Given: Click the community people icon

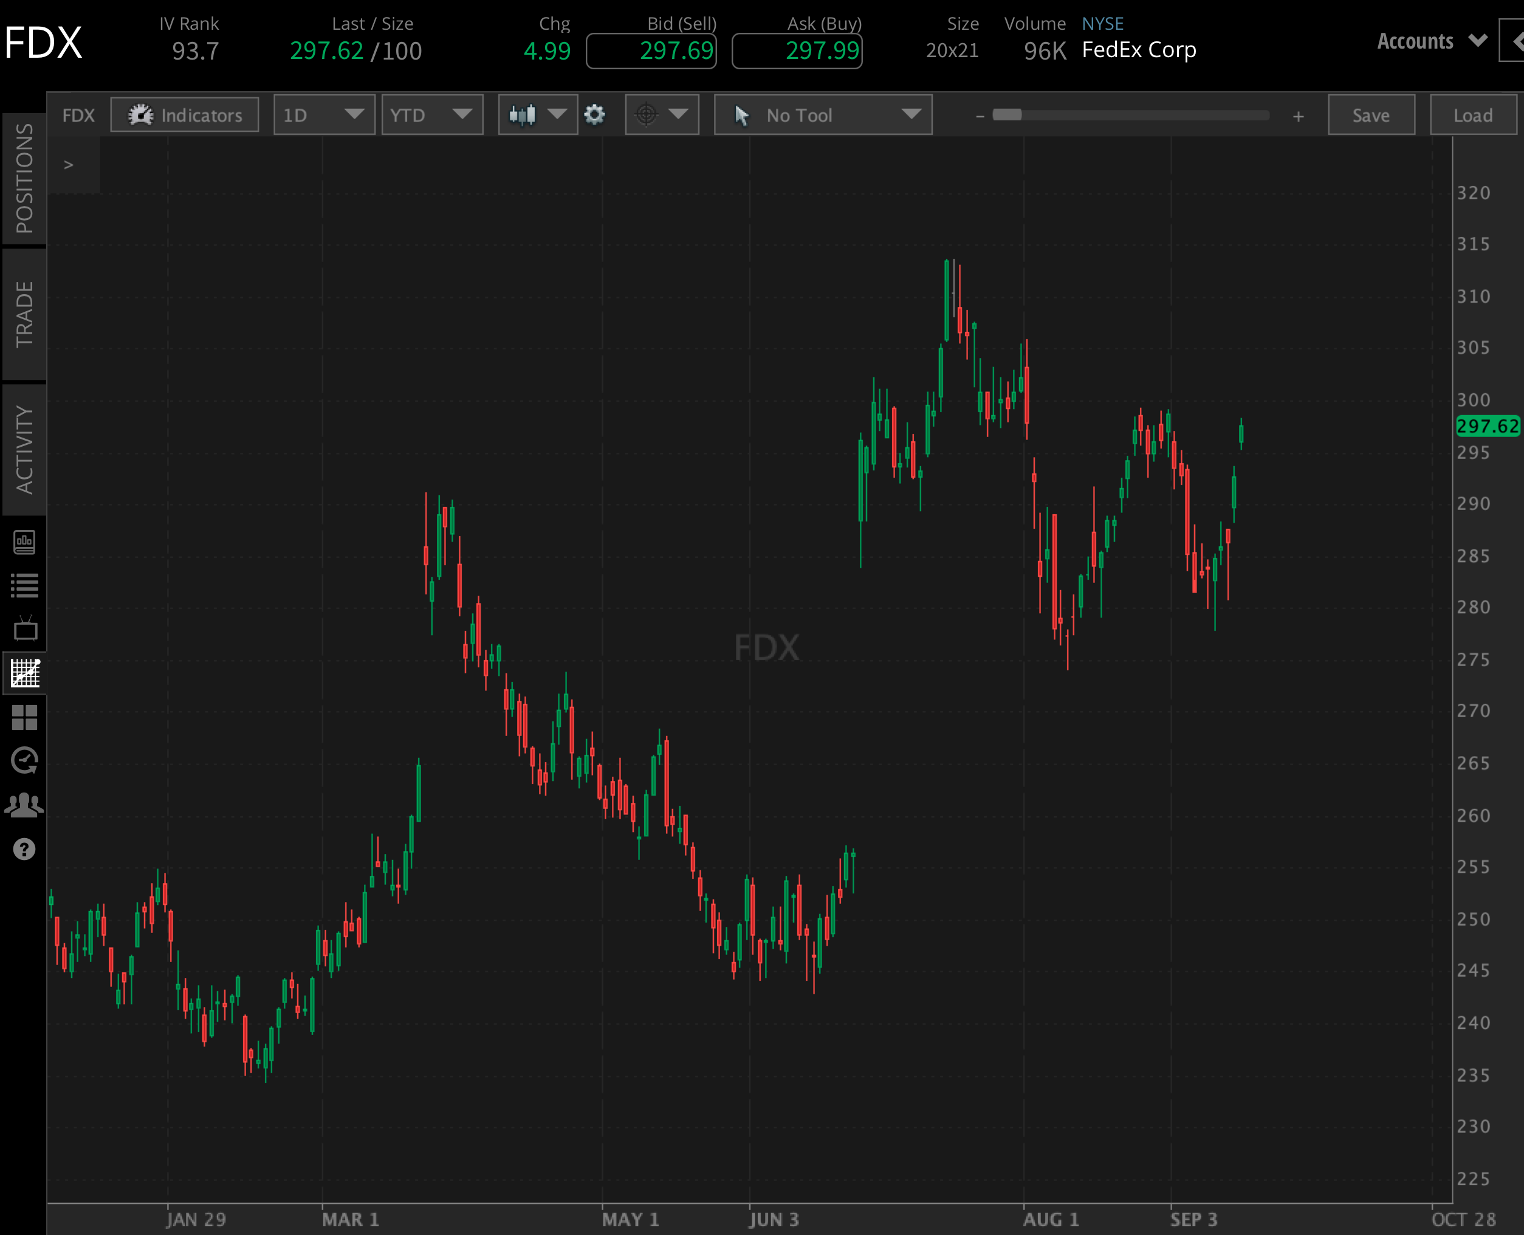Looking at the screenshot, I should tap(25, 804).
